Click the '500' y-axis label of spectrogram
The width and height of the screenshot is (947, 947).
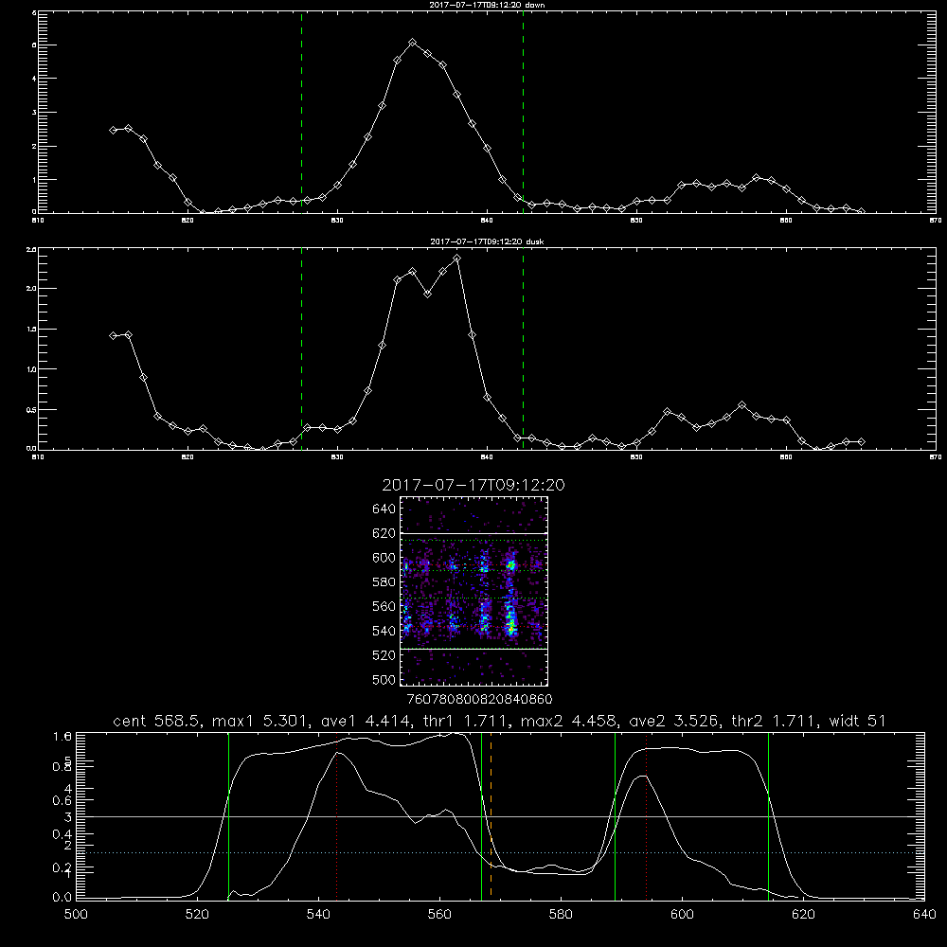[384, 679]
